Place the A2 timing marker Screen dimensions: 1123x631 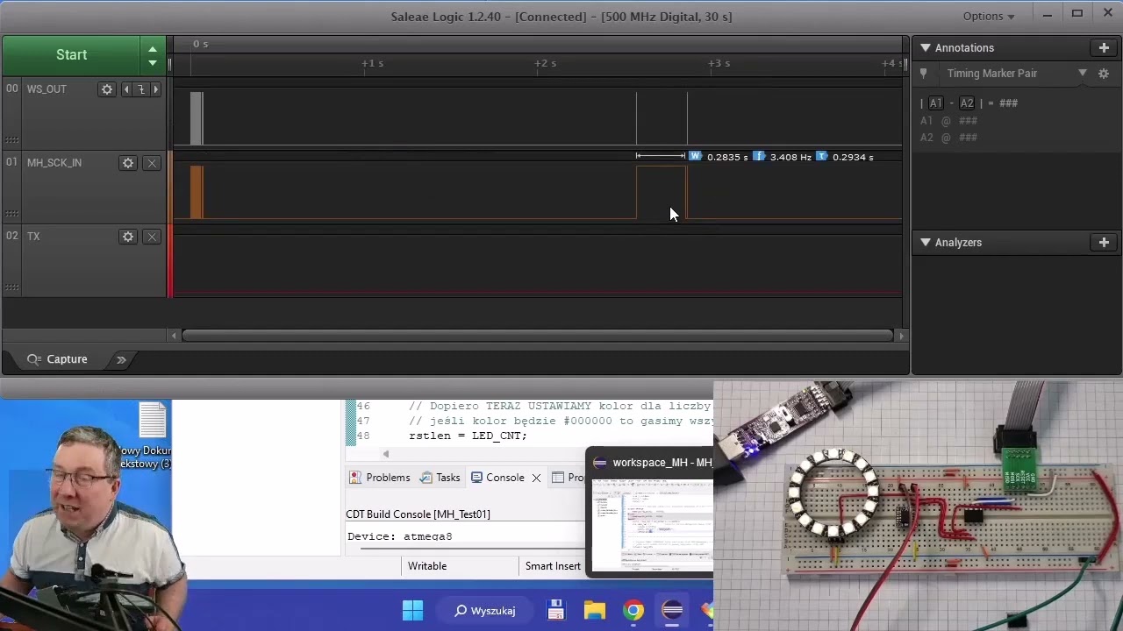pyautogui.click(x=967, y=103)
